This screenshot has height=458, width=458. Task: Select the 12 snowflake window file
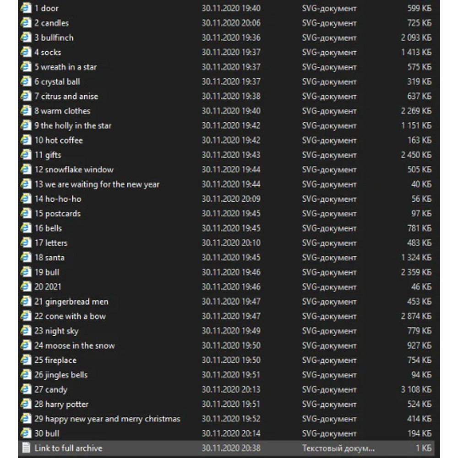click(x=74, y=169)
